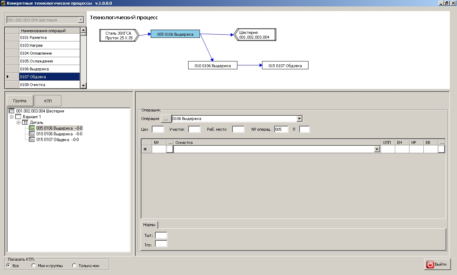Select the blue 005 0106 Выдержка diagram block
The height and width of the screenshot is (275, 457).
[175, 34]
